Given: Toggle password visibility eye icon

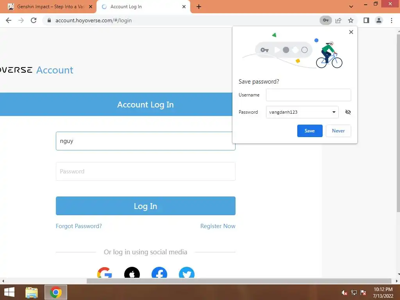Looking at the screenshot, I should (348, 112).
